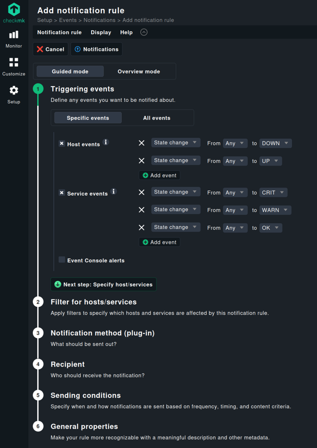Select the All events tab
Screen dimensions: 317x448
click(157, 118)
